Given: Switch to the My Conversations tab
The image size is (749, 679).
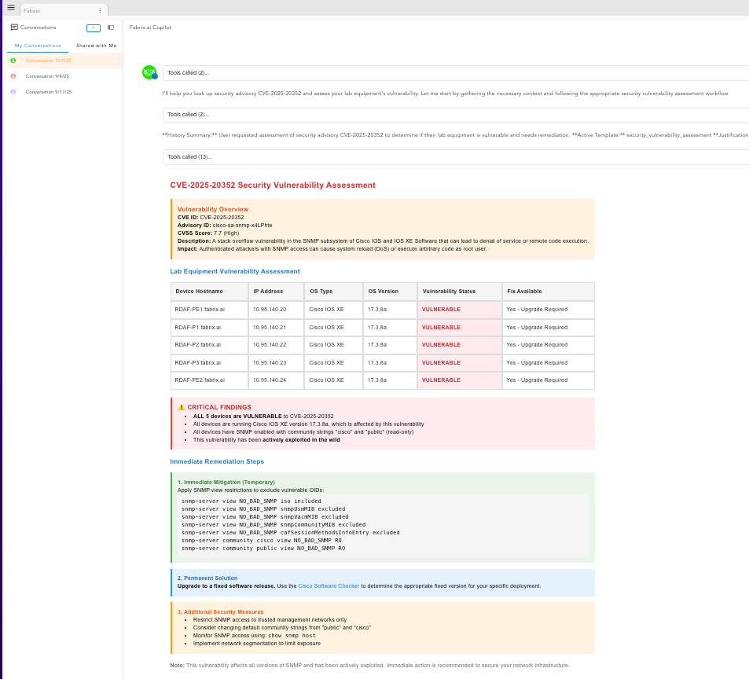Looking at the screenshot, I should [38, 46].
